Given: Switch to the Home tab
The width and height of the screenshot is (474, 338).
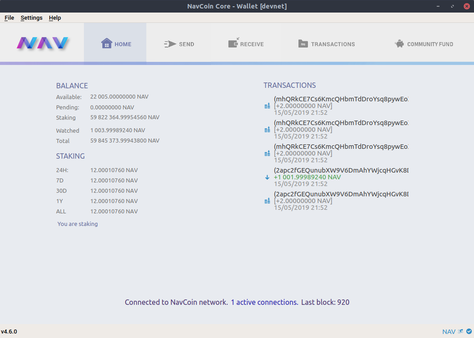Looking at the screenshot, I should (x=115, y=44).
